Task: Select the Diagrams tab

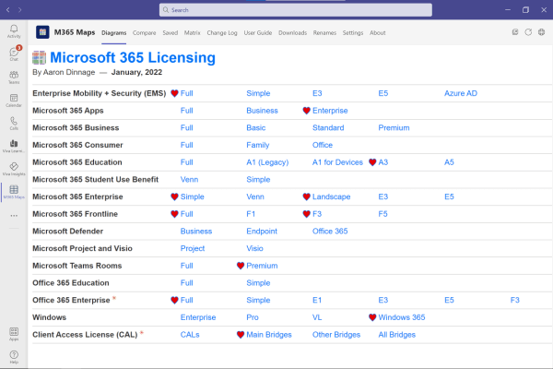Action: [x=113, y=32]
